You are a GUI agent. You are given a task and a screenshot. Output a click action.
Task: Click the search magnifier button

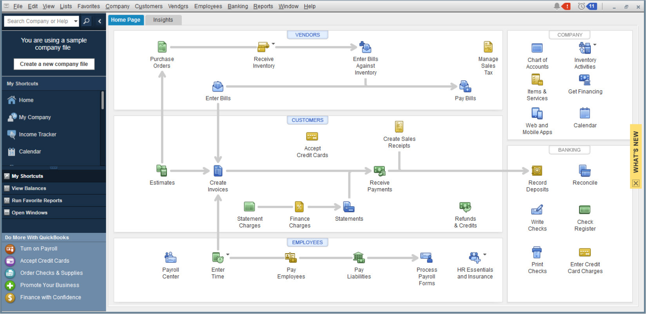click(87, 21)
